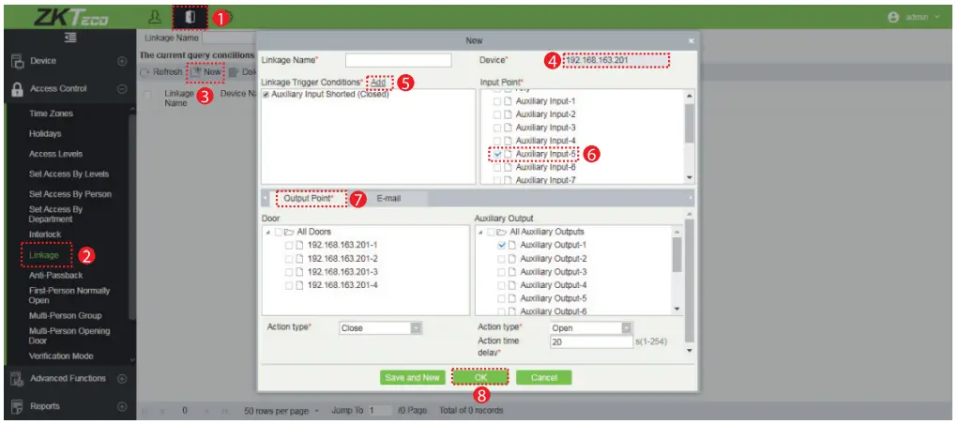Image resolution: width=958 pixels, height=424 pixels.
Task: Collapse the sidebar using the menu fold icon
Action: pos(71,38)
